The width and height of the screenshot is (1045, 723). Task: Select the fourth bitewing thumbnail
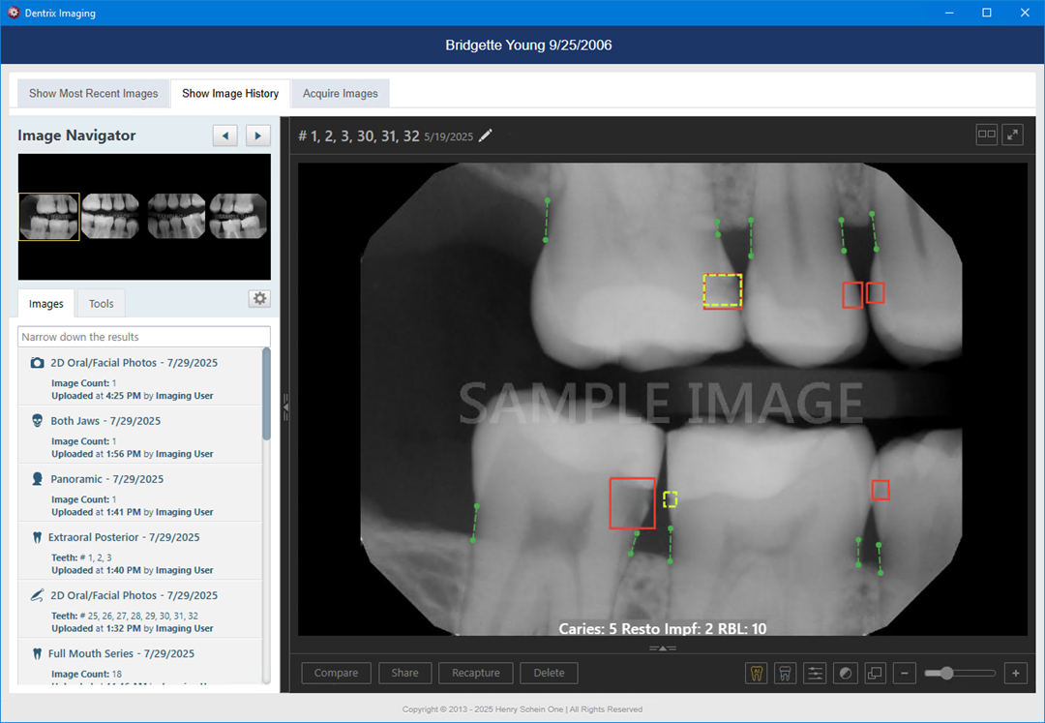pos(238,217)
